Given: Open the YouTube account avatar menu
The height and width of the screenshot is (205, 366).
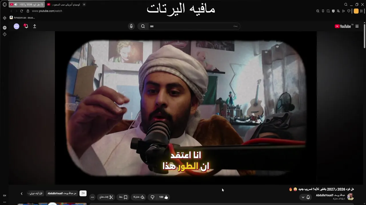Looking at the screenshot, I should 17,26.
